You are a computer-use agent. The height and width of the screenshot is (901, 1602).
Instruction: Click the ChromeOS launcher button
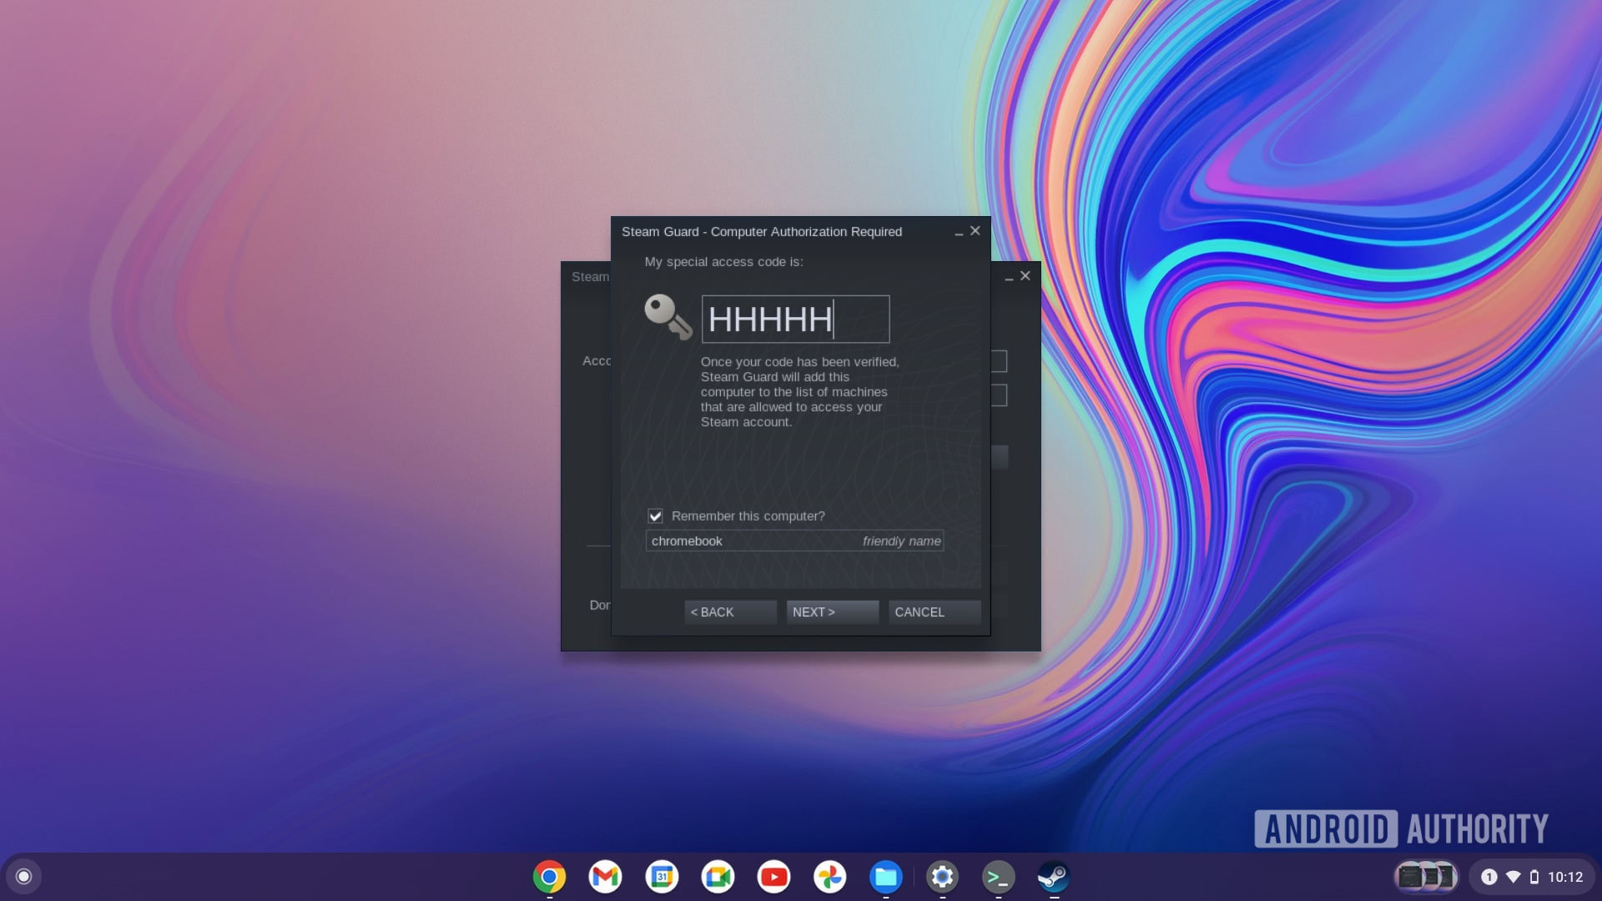pos(24,877)
